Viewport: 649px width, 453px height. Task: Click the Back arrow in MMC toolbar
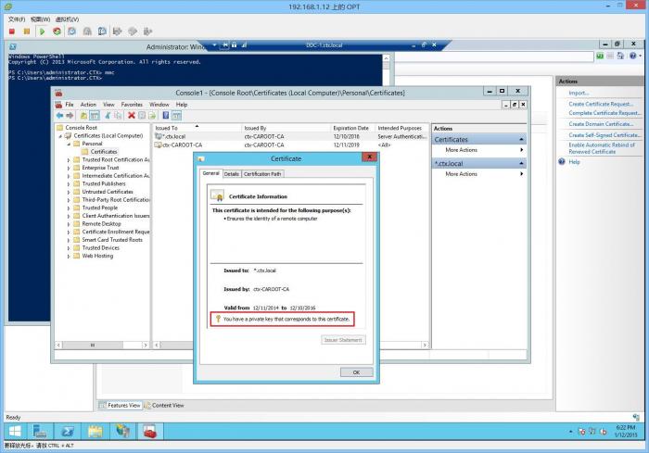(x=59, y=116)
